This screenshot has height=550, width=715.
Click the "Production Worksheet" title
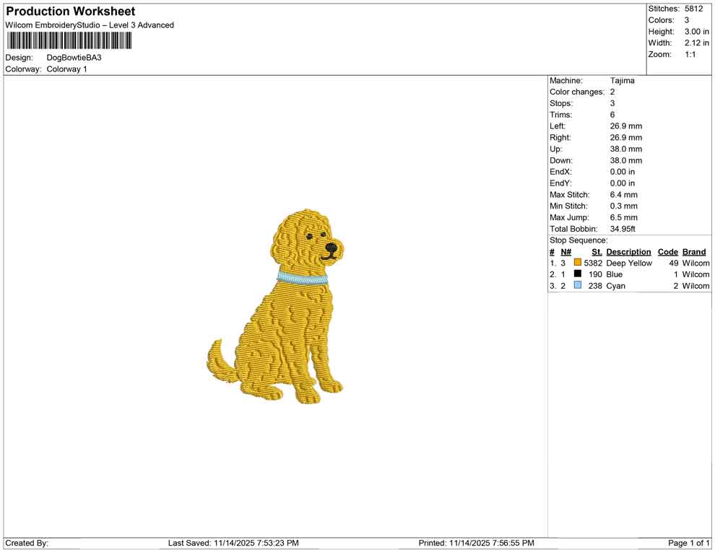click(x=71, y=12)
